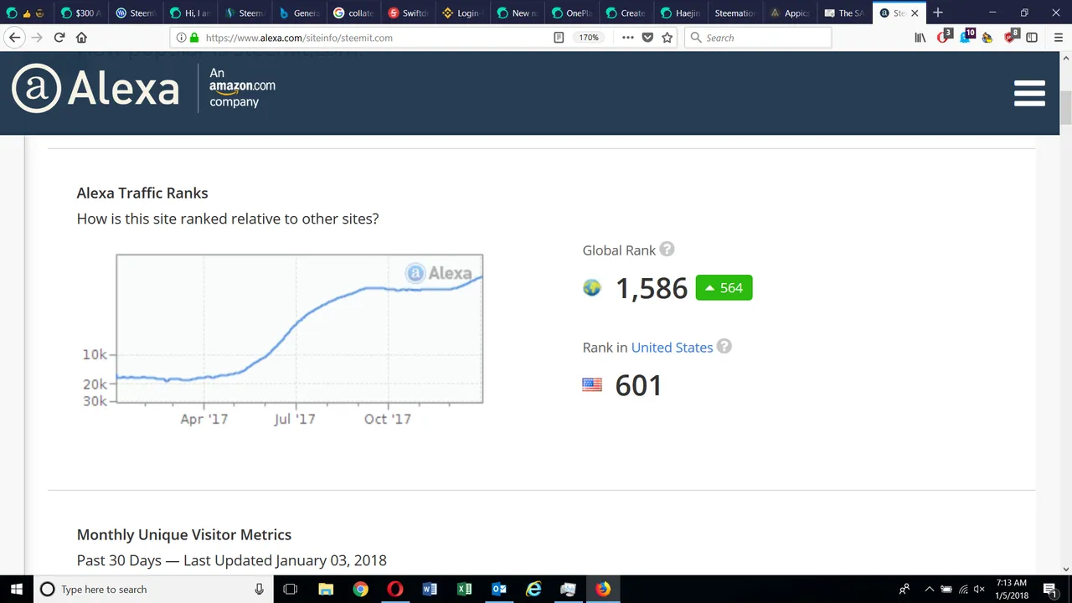Open the Firefox library
The image size is (1072, 603).
click(x=920, y=38)
